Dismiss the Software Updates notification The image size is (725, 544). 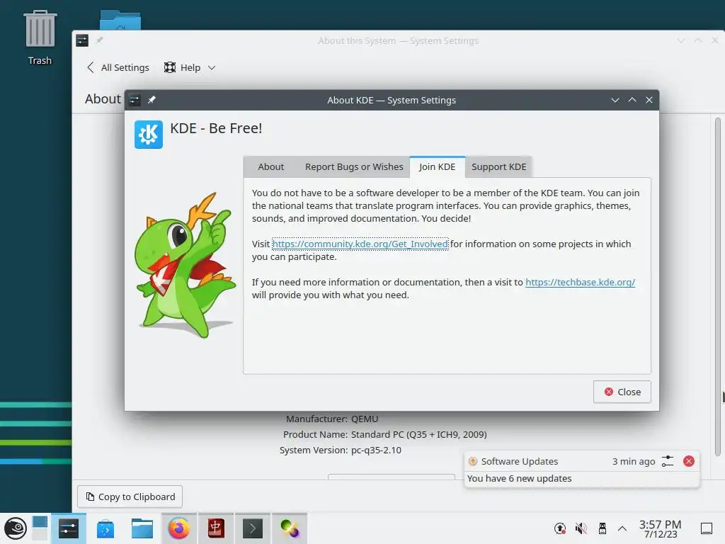688,461
